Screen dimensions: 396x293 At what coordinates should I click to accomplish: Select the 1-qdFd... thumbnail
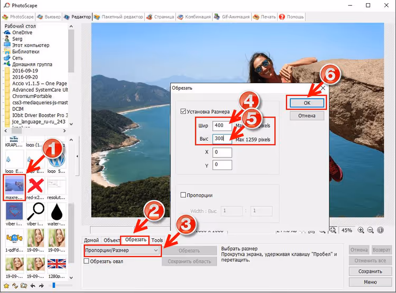pos(14,240)
